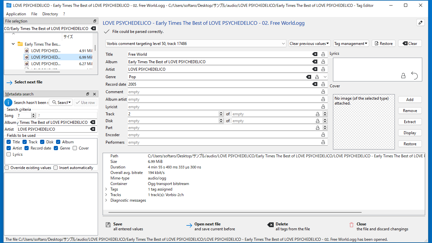
Task: Uncheck the Title search field checkbox
Action: 9,142
